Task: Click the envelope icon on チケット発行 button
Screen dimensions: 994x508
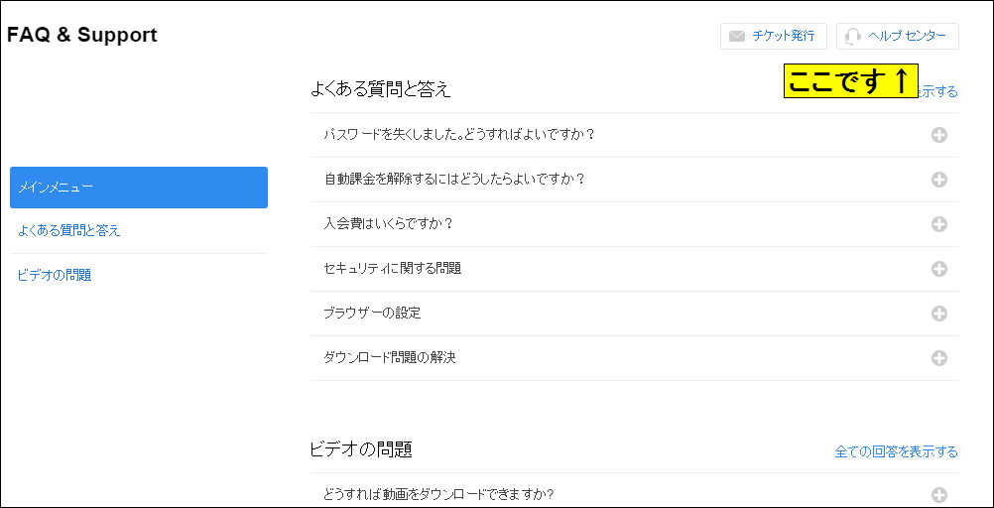Action: coord(737,37)
